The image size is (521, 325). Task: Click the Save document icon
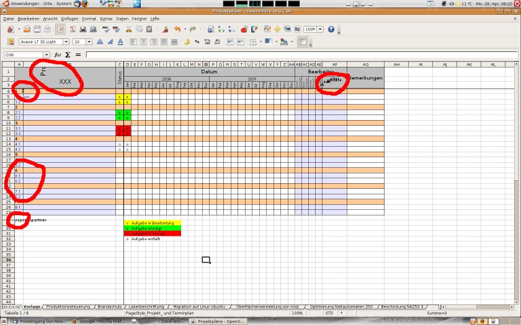tap(38, 29)
